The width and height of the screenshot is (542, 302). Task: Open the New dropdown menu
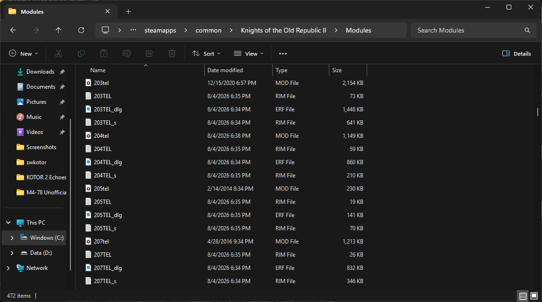23,53
